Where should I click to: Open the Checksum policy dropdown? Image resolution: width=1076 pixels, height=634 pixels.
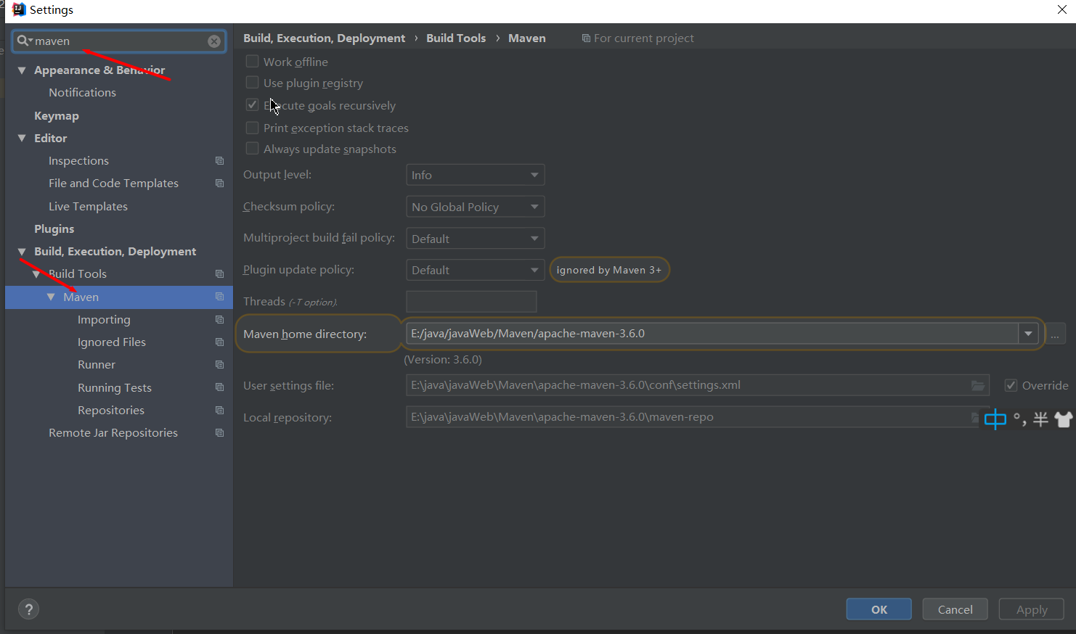[x=475, y=207]
